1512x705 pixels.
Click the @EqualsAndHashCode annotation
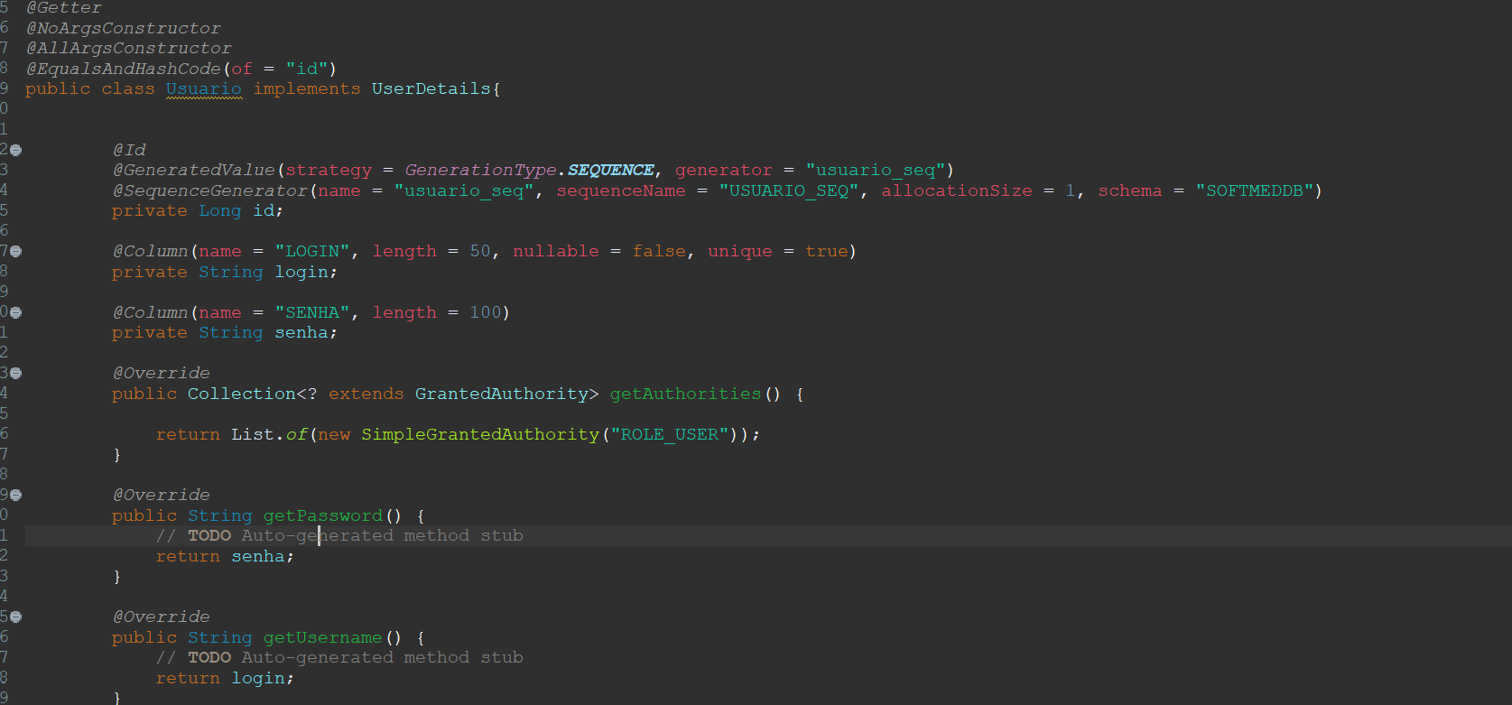[124, 69]
